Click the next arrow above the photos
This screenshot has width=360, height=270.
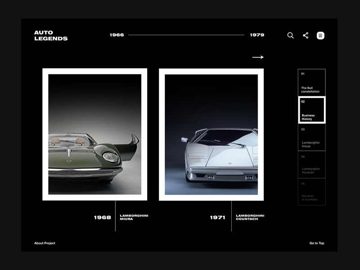[x=258, y=57]
